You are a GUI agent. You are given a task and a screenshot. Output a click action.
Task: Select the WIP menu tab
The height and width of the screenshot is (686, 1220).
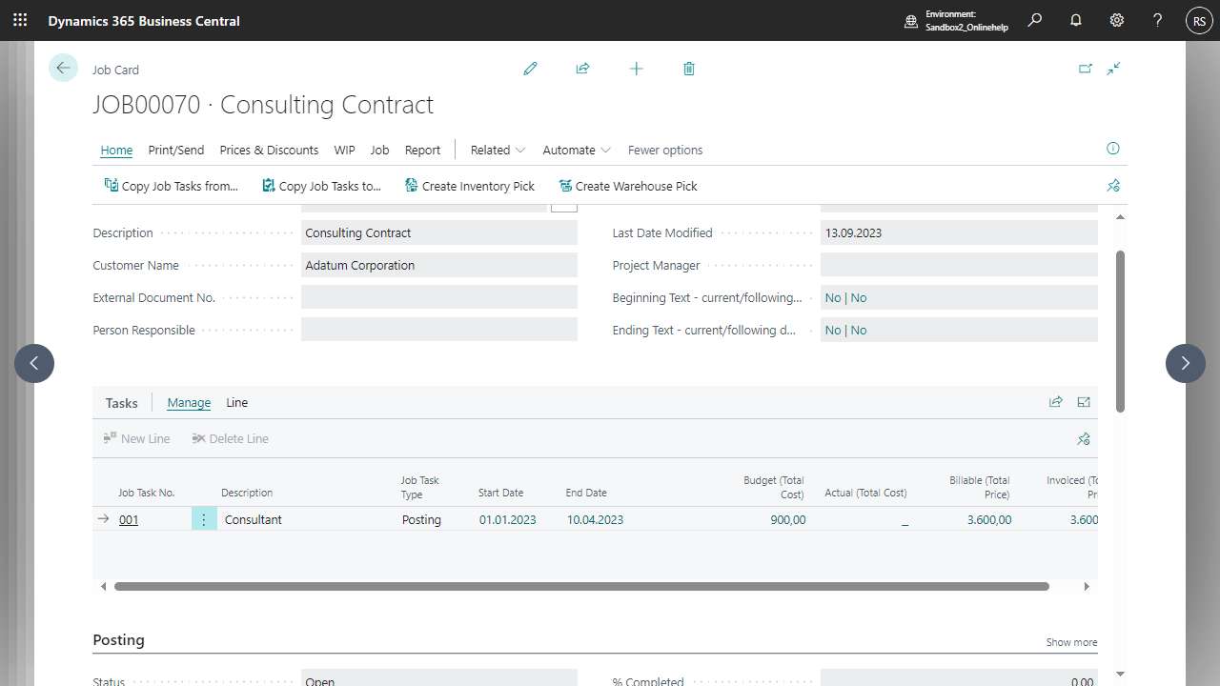pyautogui.click(x=344, y=150)
